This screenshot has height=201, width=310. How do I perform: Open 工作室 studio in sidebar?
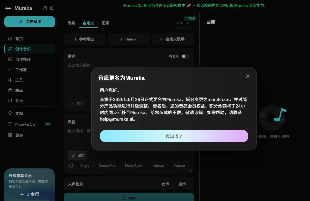[x=29, y=70]
